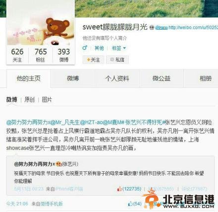
Task: Click the @Mr_凡先生 mention
Action: point(65,122)
